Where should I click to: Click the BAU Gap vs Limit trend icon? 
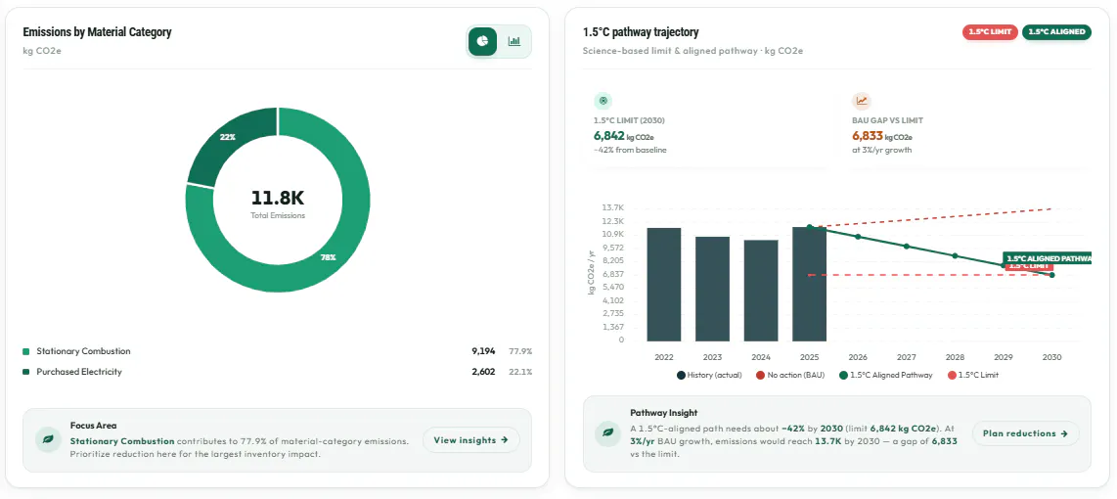(x=862, y=101)
